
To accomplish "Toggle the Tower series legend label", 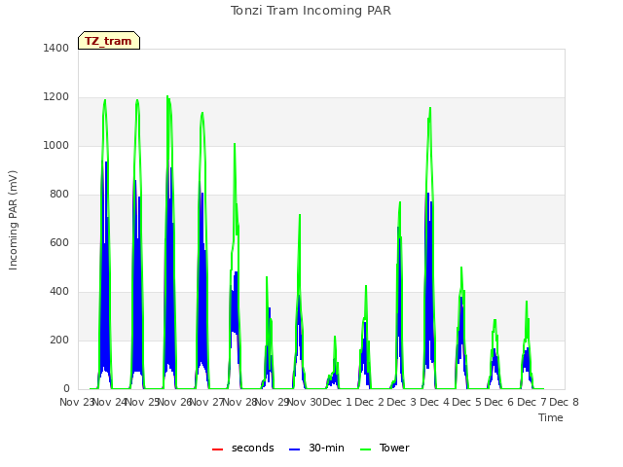I will [394, 448].
